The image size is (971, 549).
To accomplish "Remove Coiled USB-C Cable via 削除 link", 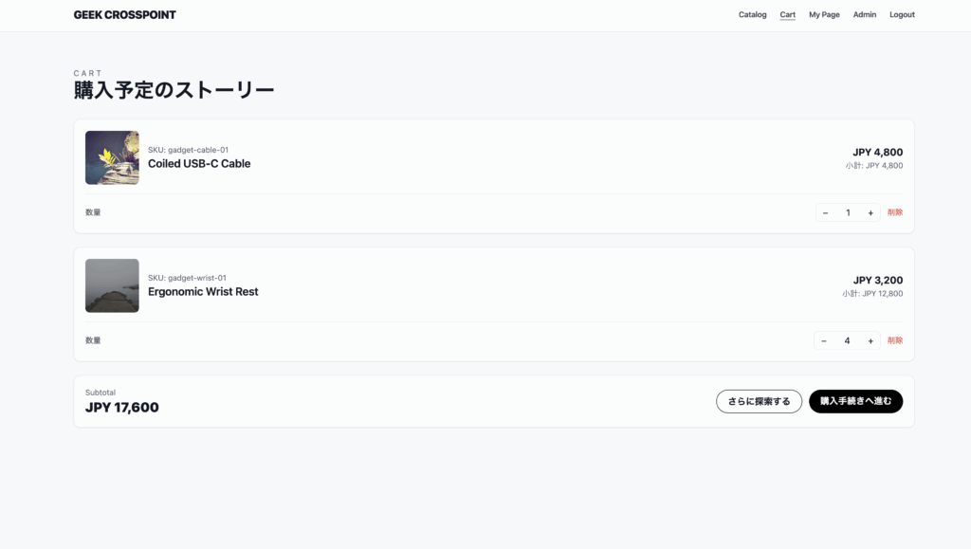I will coord(895,212).
